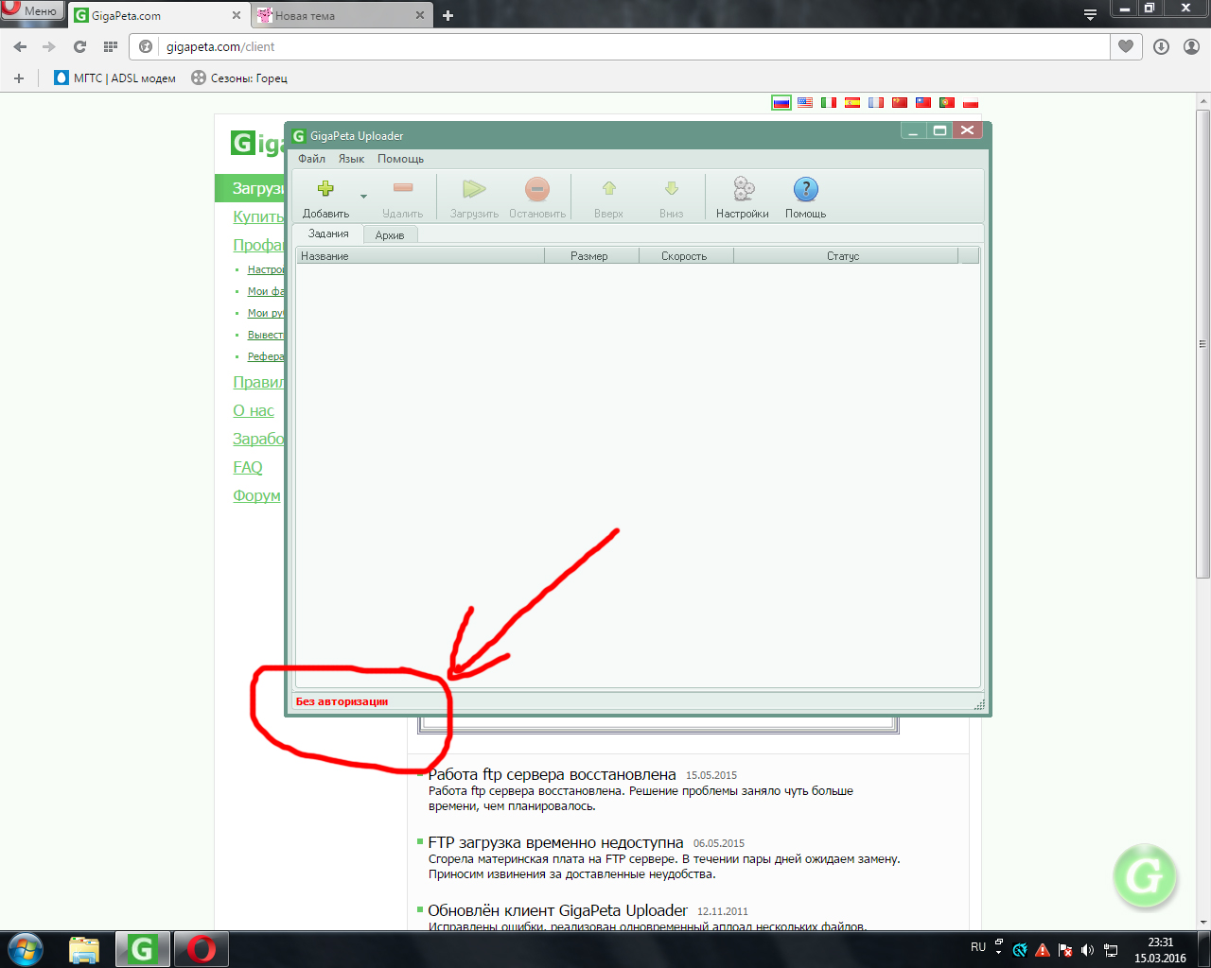The width and height of the screenshot is (1211, 968).
Task: Click the Russian flag language icon
Action: tap(781, 103)
